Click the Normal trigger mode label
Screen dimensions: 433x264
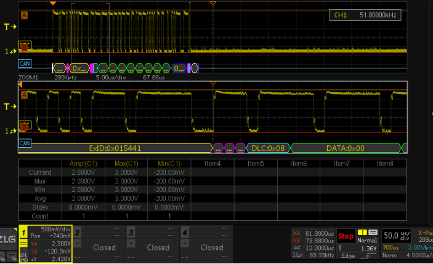(x=367, y=240)
